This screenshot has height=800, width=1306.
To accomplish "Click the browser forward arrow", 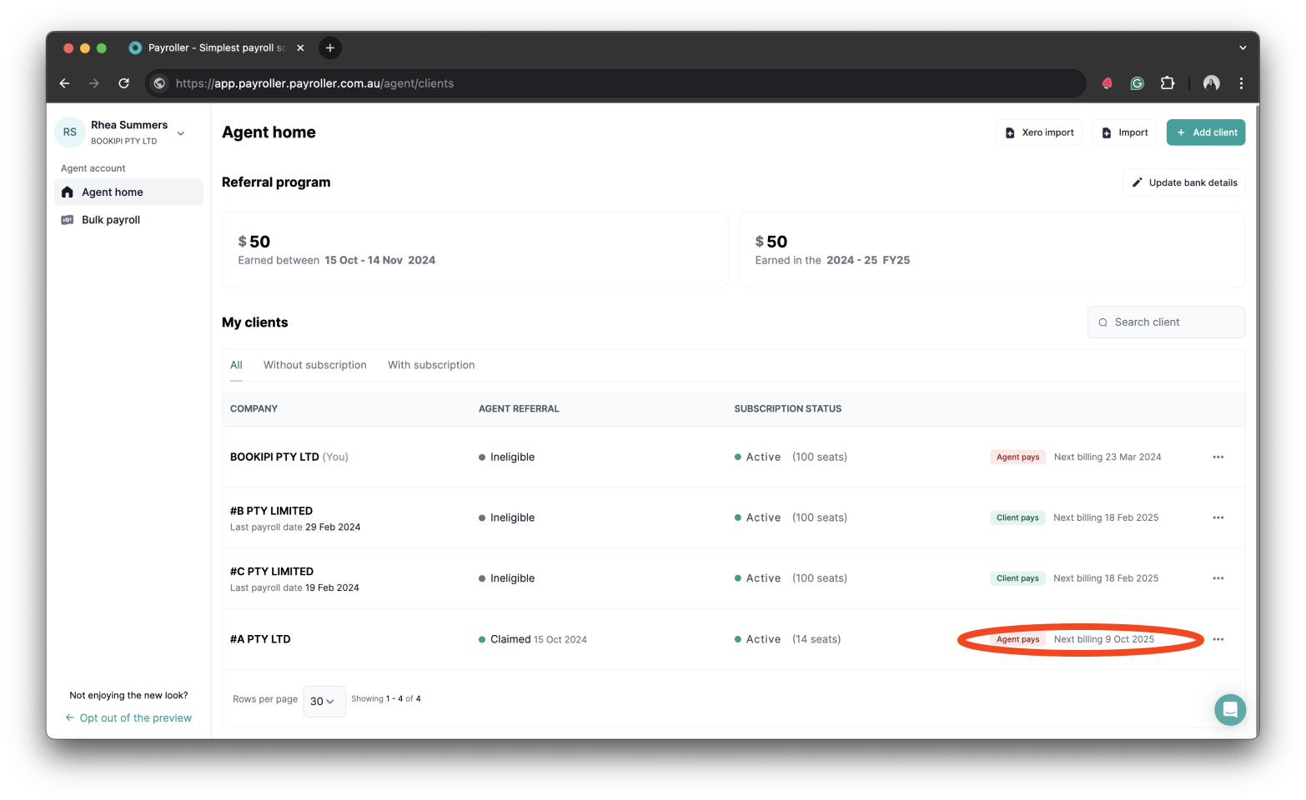I will click(94, 83).
